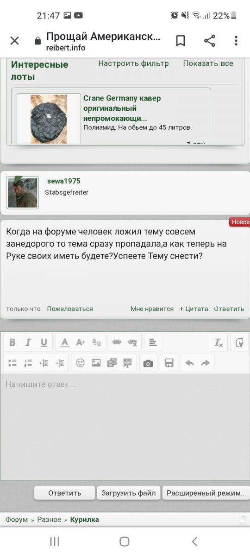Save draft with the floppy disk icon
Viewport: 250px width, 556px height.
(x=169, y=363)
